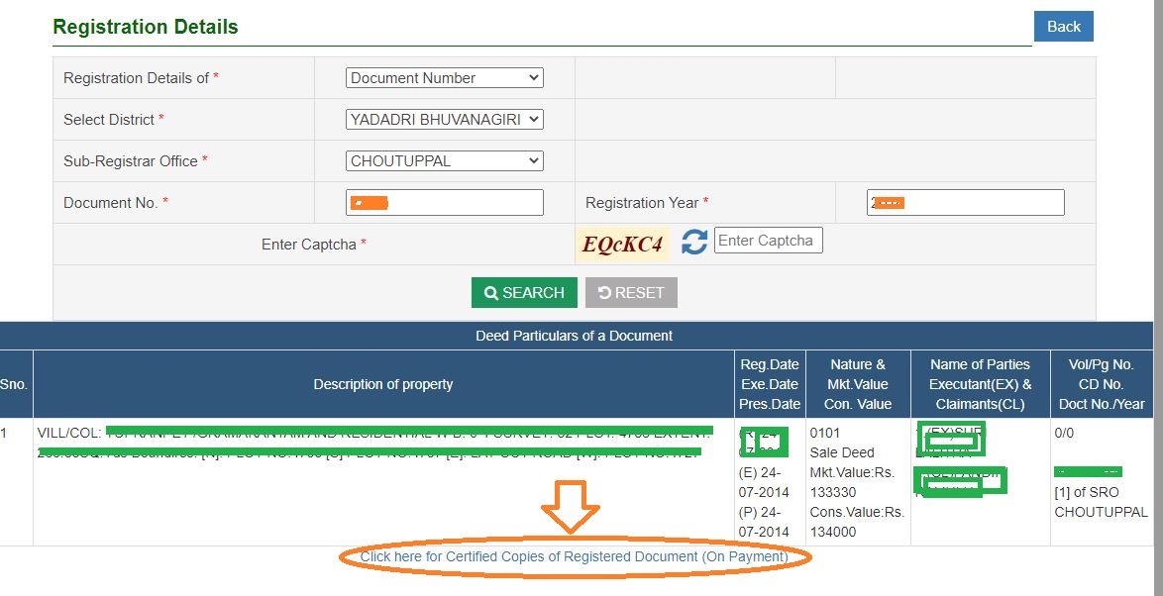Click the Document No. input field
The image size is (1163, 596).
[444, 202]
